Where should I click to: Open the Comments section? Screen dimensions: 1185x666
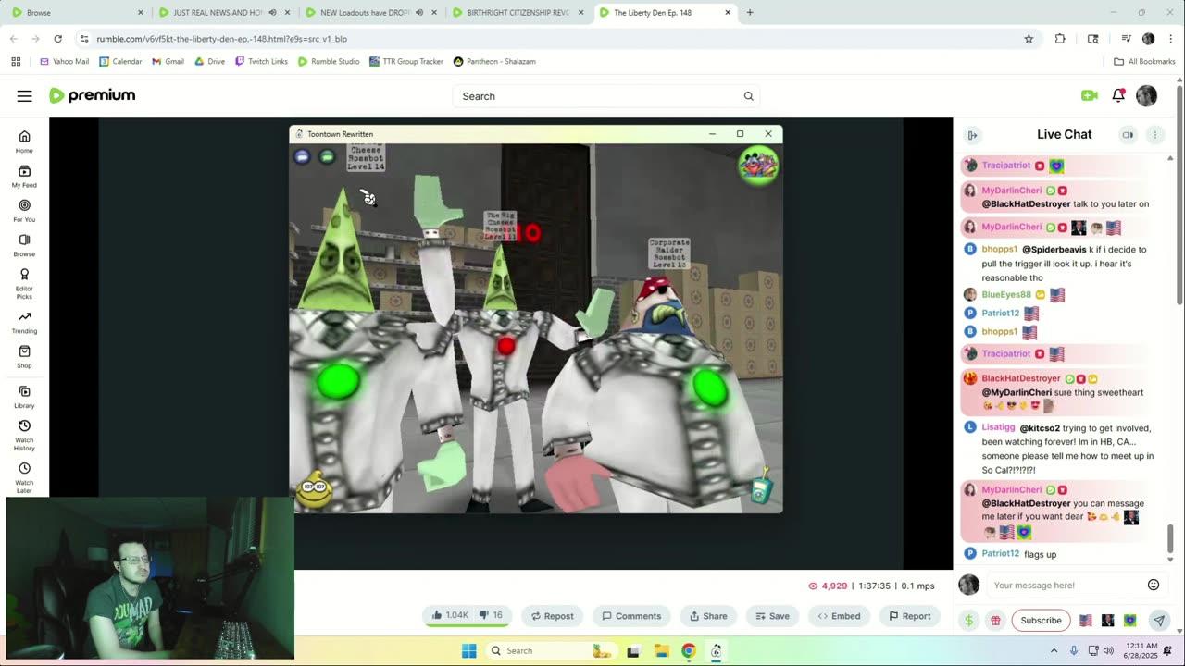631,616
